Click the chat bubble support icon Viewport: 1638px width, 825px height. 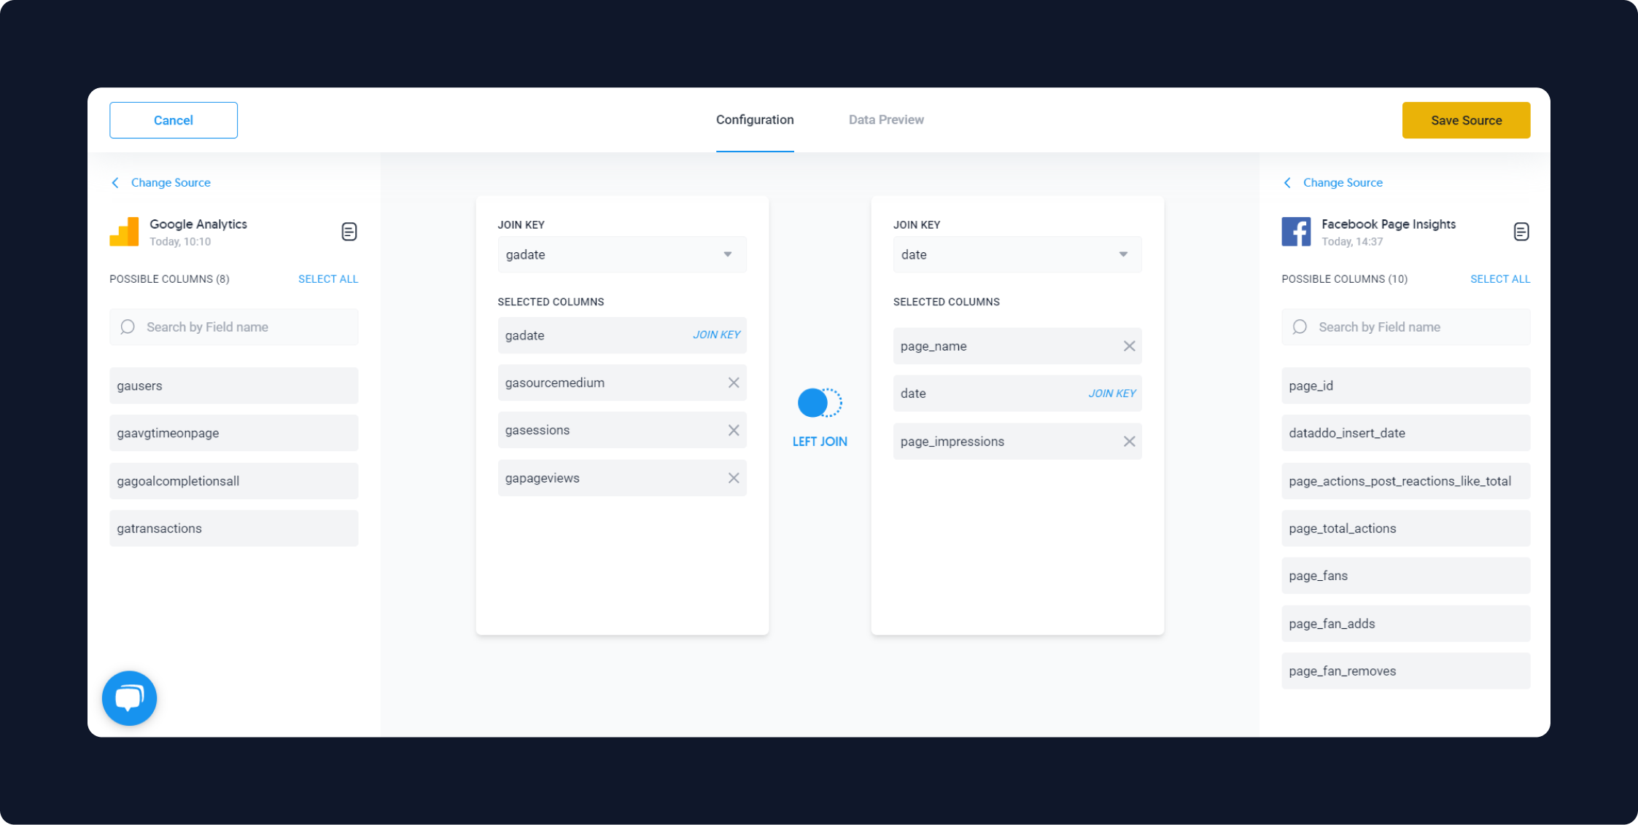coord(130,697)
